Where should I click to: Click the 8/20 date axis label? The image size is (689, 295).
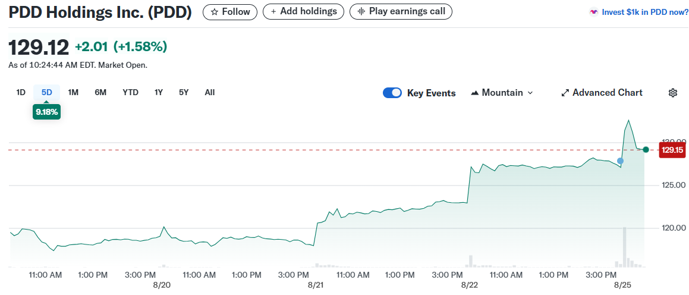(162, 285)
